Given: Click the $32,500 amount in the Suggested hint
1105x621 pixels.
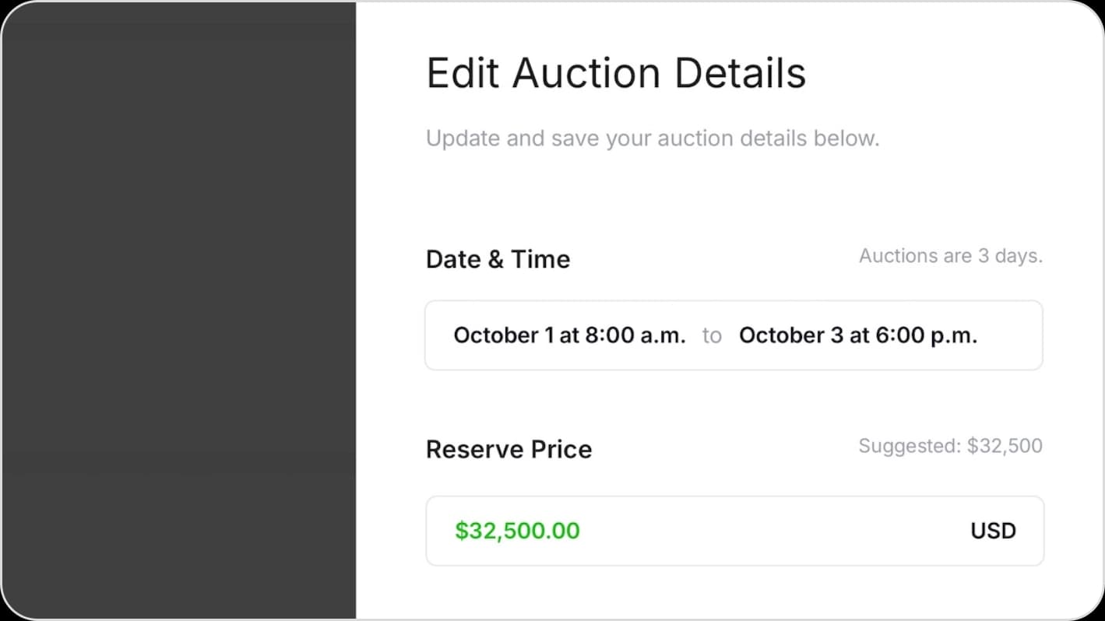Looking at the screenshot, I should 1004,446.
